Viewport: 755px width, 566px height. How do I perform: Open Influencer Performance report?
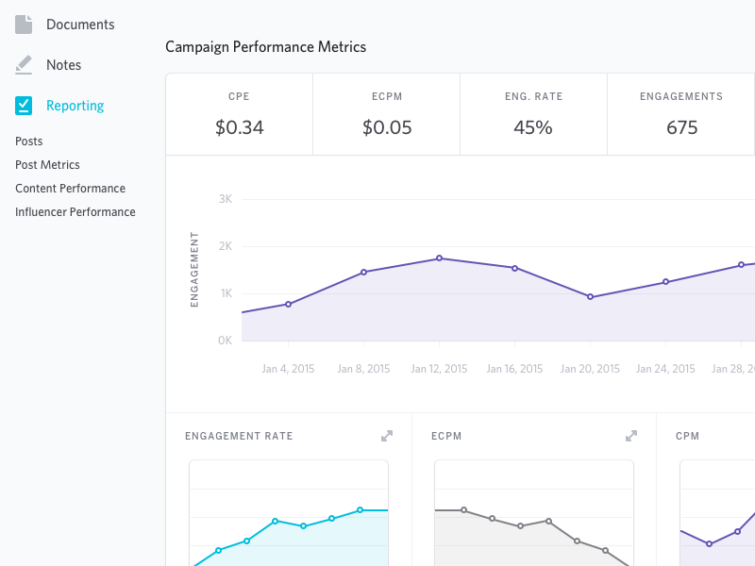tap(75, 212)
